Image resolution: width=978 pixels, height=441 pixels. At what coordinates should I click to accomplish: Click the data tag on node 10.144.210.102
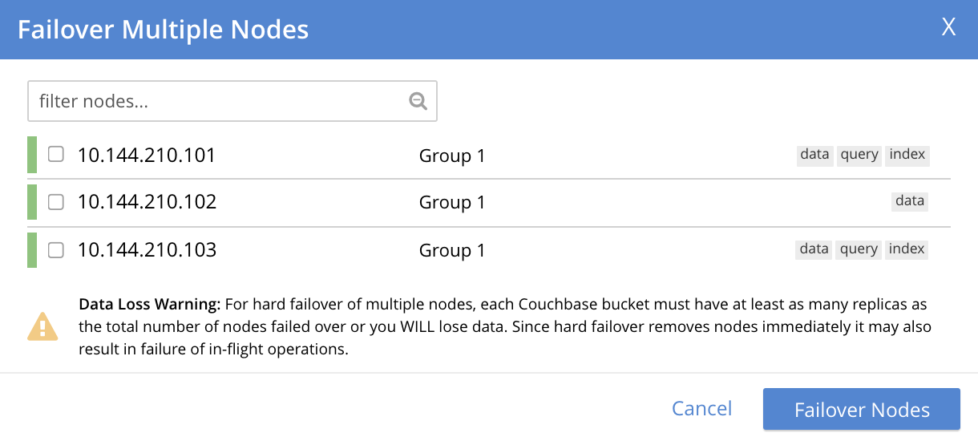tap(910, 201)
